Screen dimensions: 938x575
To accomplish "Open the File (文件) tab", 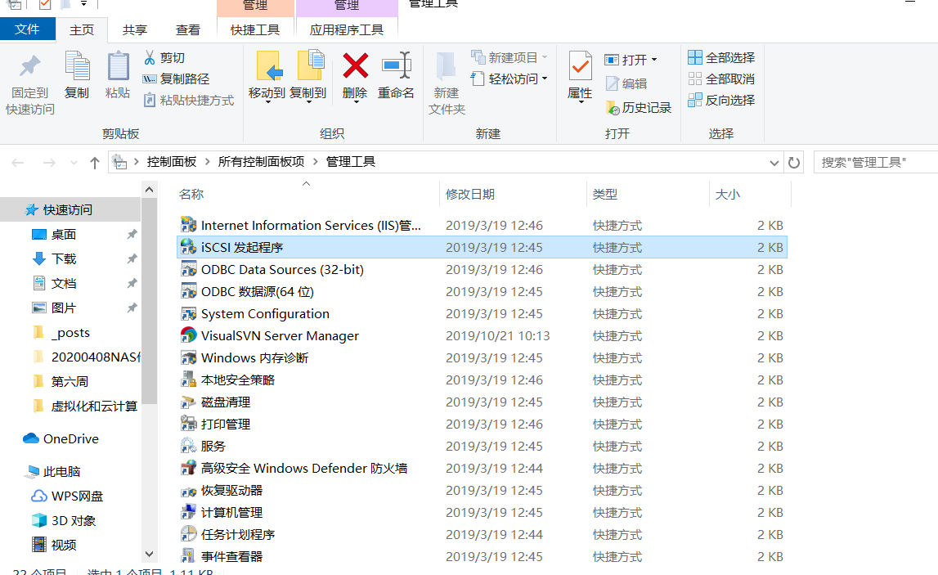I will coord(28,29).
